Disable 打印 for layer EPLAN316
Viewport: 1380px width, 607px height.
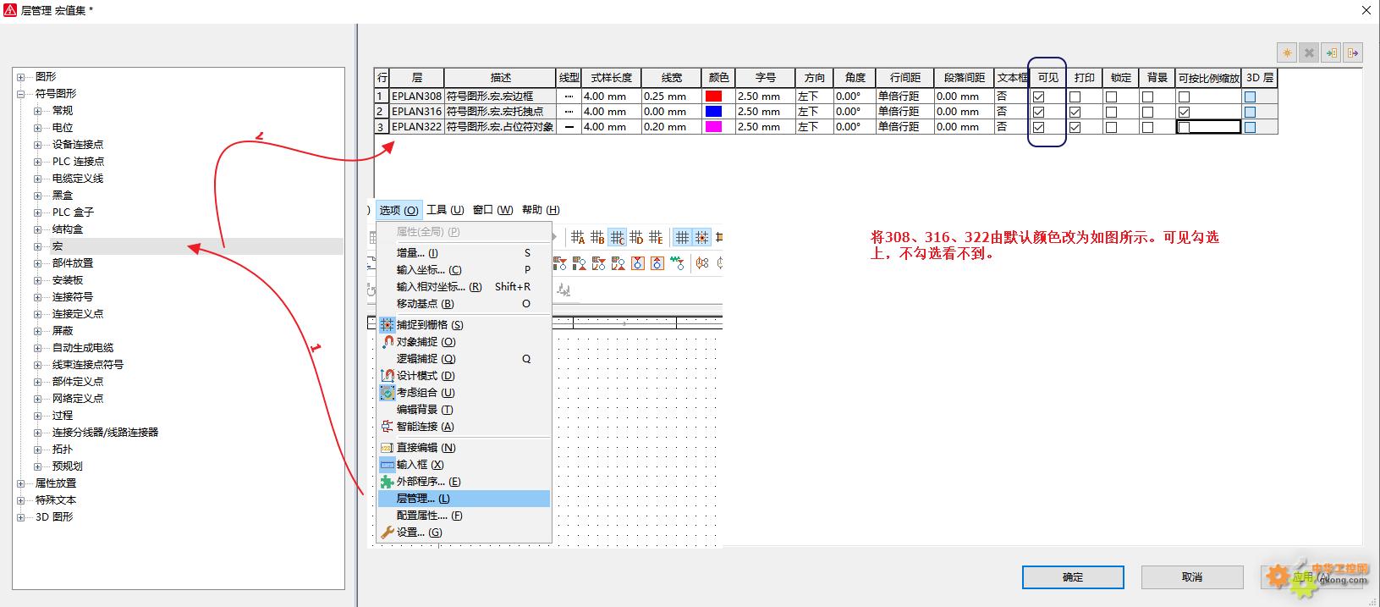pos(1075,113)
